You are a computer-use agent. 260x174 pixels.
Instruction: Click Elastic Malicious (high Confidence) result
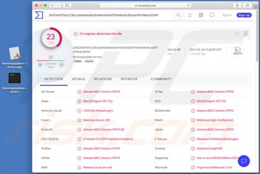(x=215, y=120)
